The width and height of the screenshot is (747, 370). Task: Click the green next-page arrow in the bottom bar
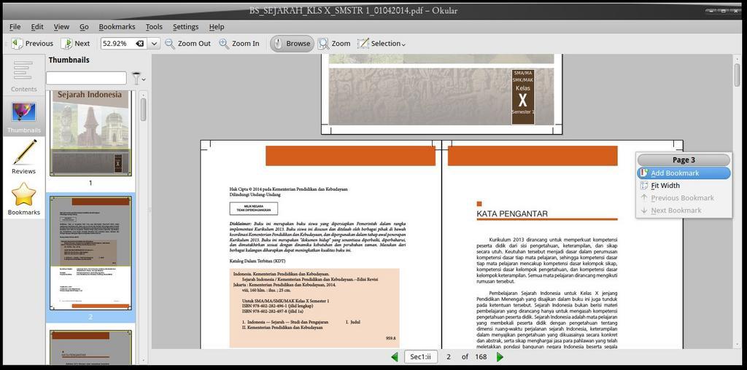tap(500, 357)
